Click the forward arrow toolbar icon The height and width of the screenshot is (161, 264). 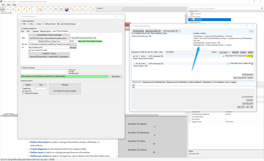[x=19, y=10]
